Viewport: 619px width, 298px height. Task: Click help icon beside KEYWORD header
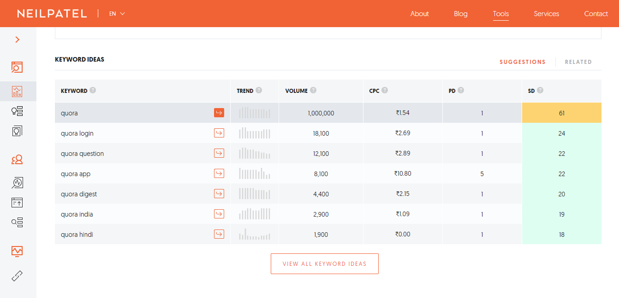93,90
